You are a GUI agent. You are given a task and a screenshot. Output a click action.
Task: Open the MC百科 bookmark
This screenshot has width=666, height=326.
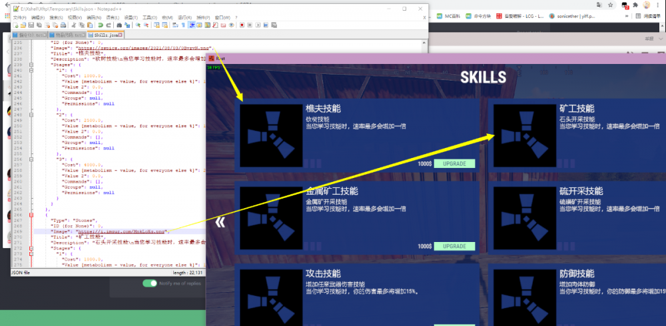point(451,15)
